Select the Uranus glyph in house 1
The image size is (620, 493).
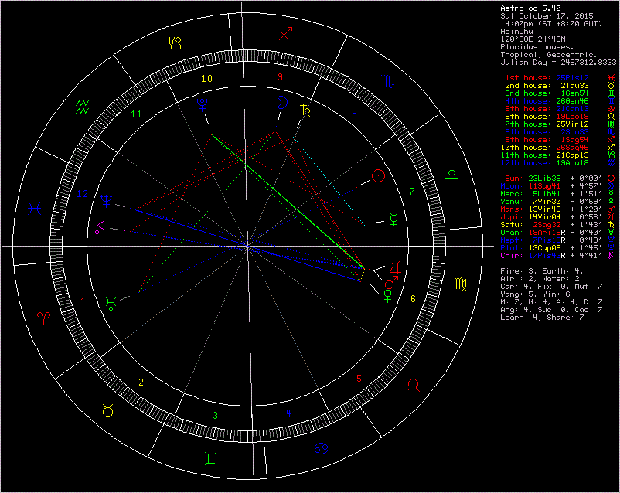111,302
